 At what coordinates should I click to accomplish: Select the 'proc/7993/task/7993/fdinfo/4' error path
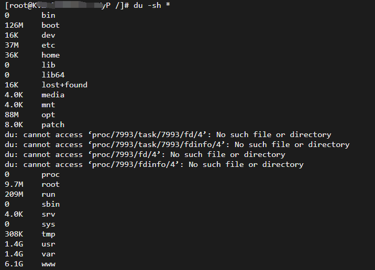(x=157, y=145)
